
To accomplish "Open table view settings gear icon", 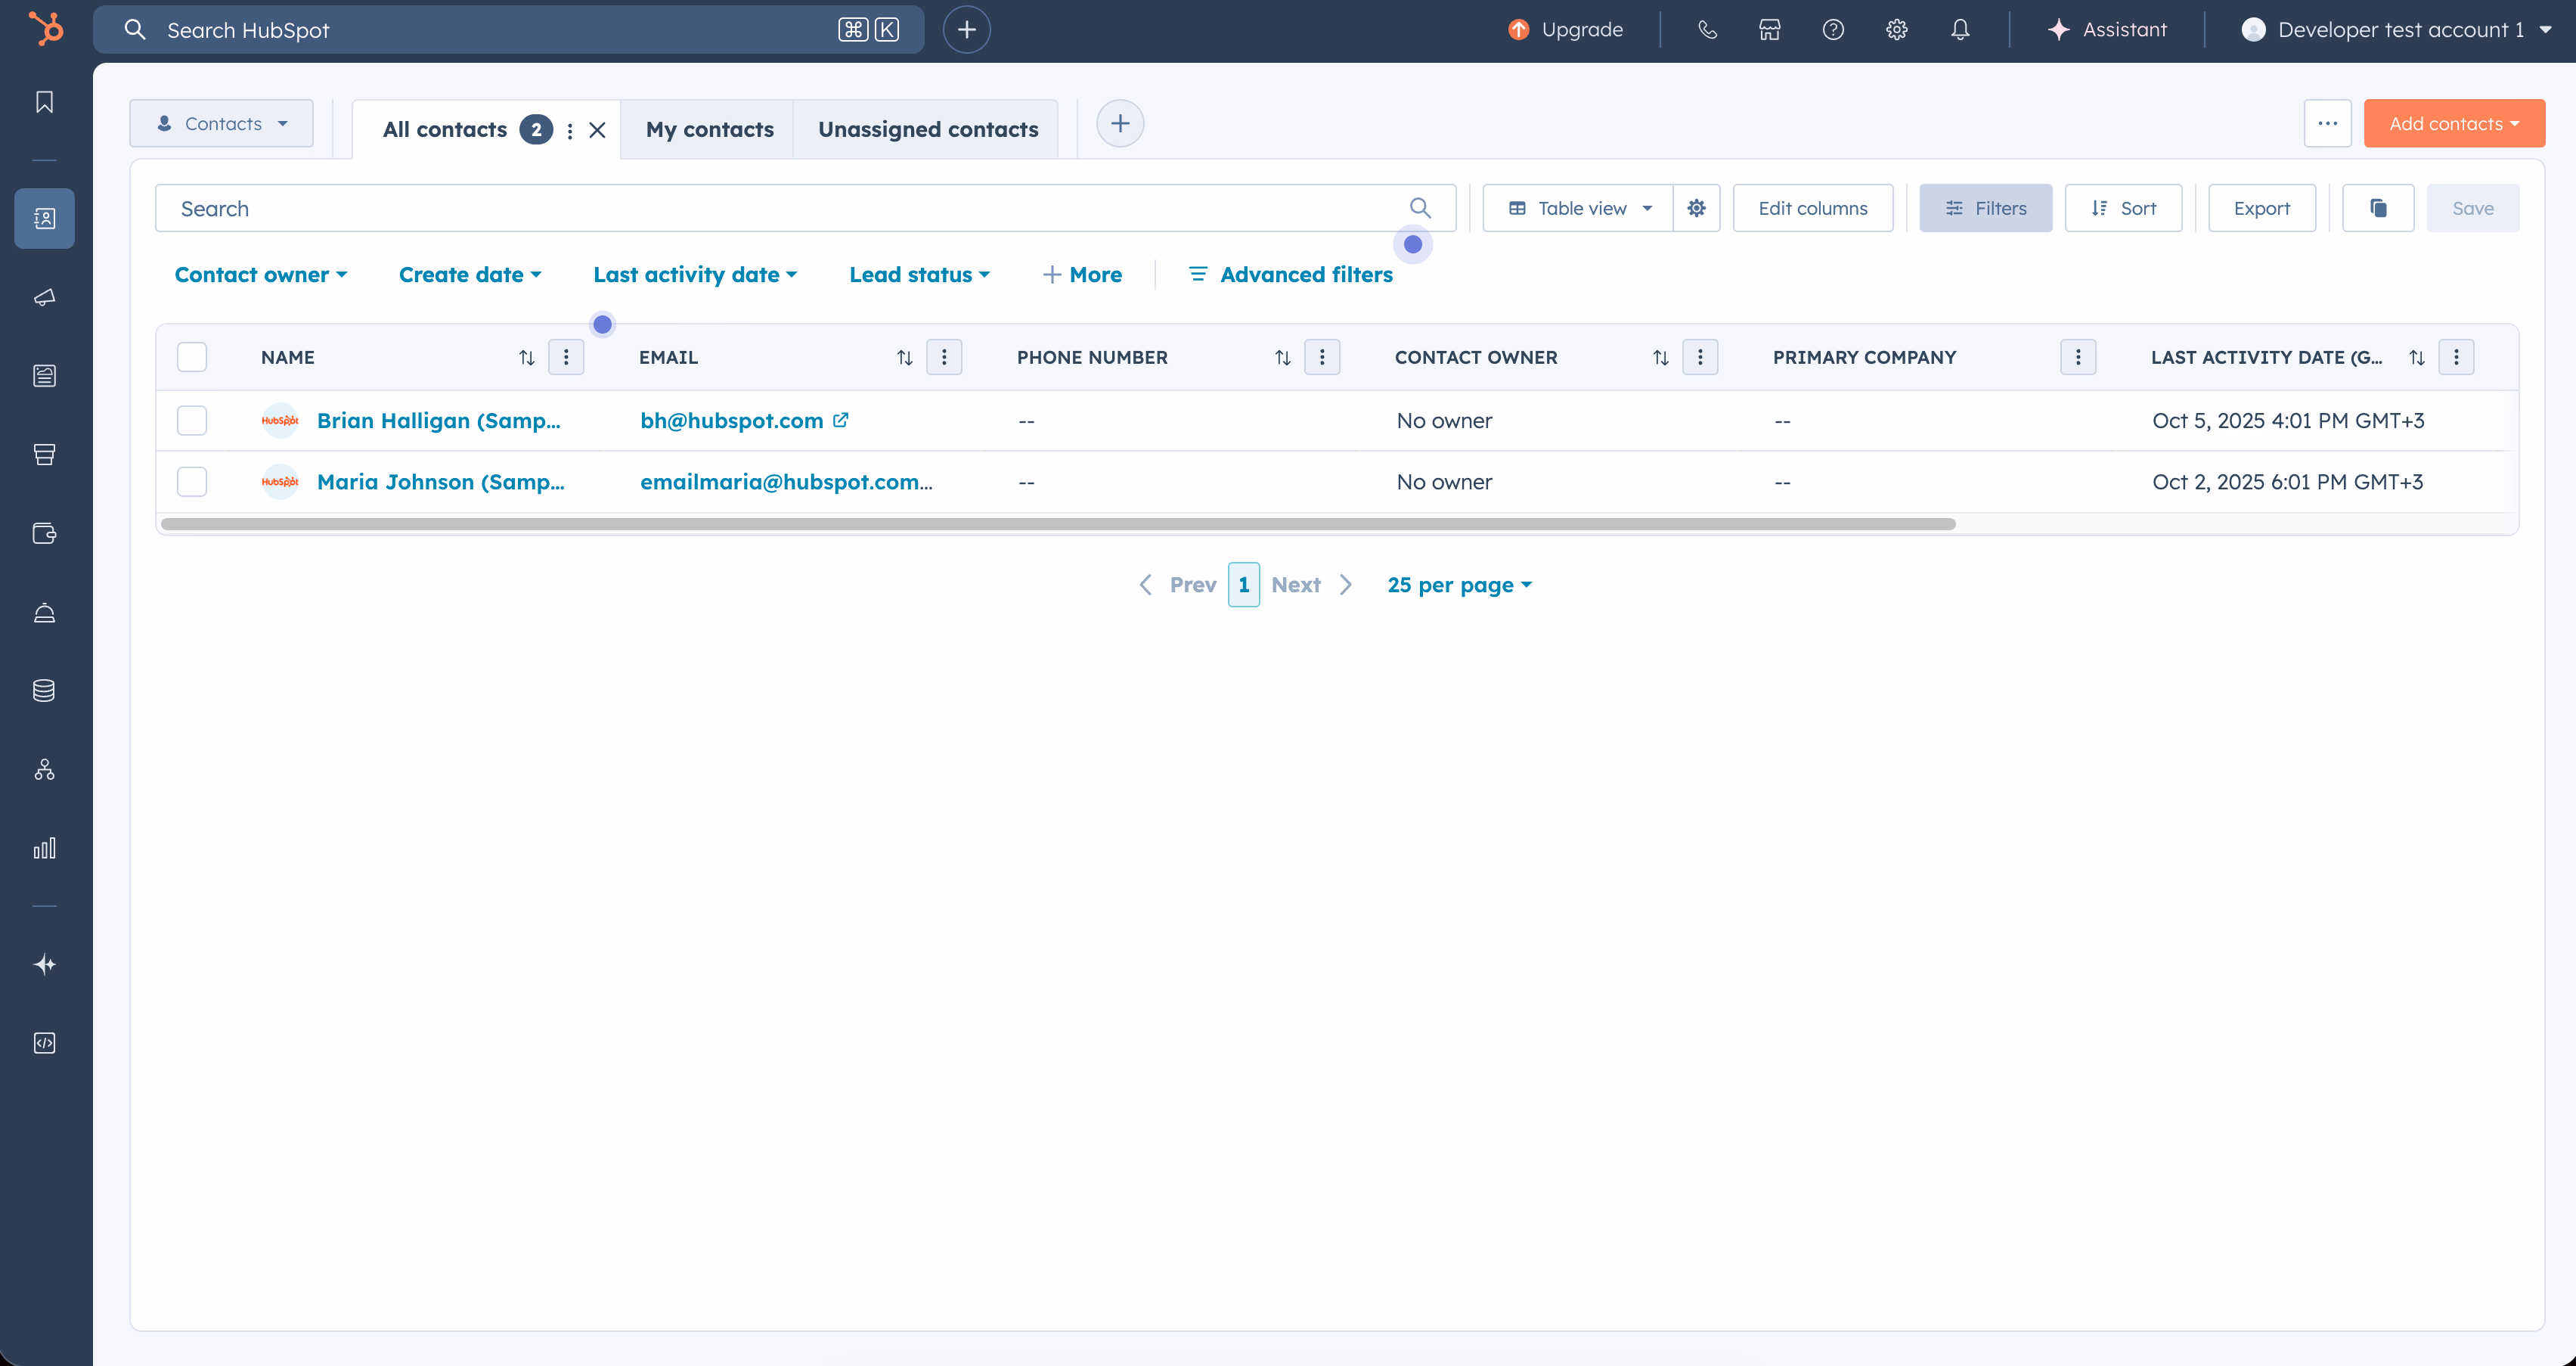I will point(1696,208).
